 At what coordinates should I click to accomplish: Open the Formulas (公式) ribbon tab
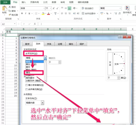tap(45, 2)
